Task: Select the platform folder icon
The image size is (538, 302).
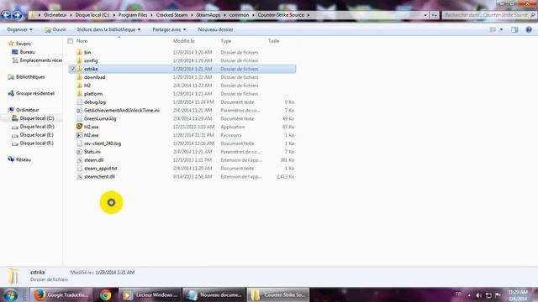Action: (79, 93)
